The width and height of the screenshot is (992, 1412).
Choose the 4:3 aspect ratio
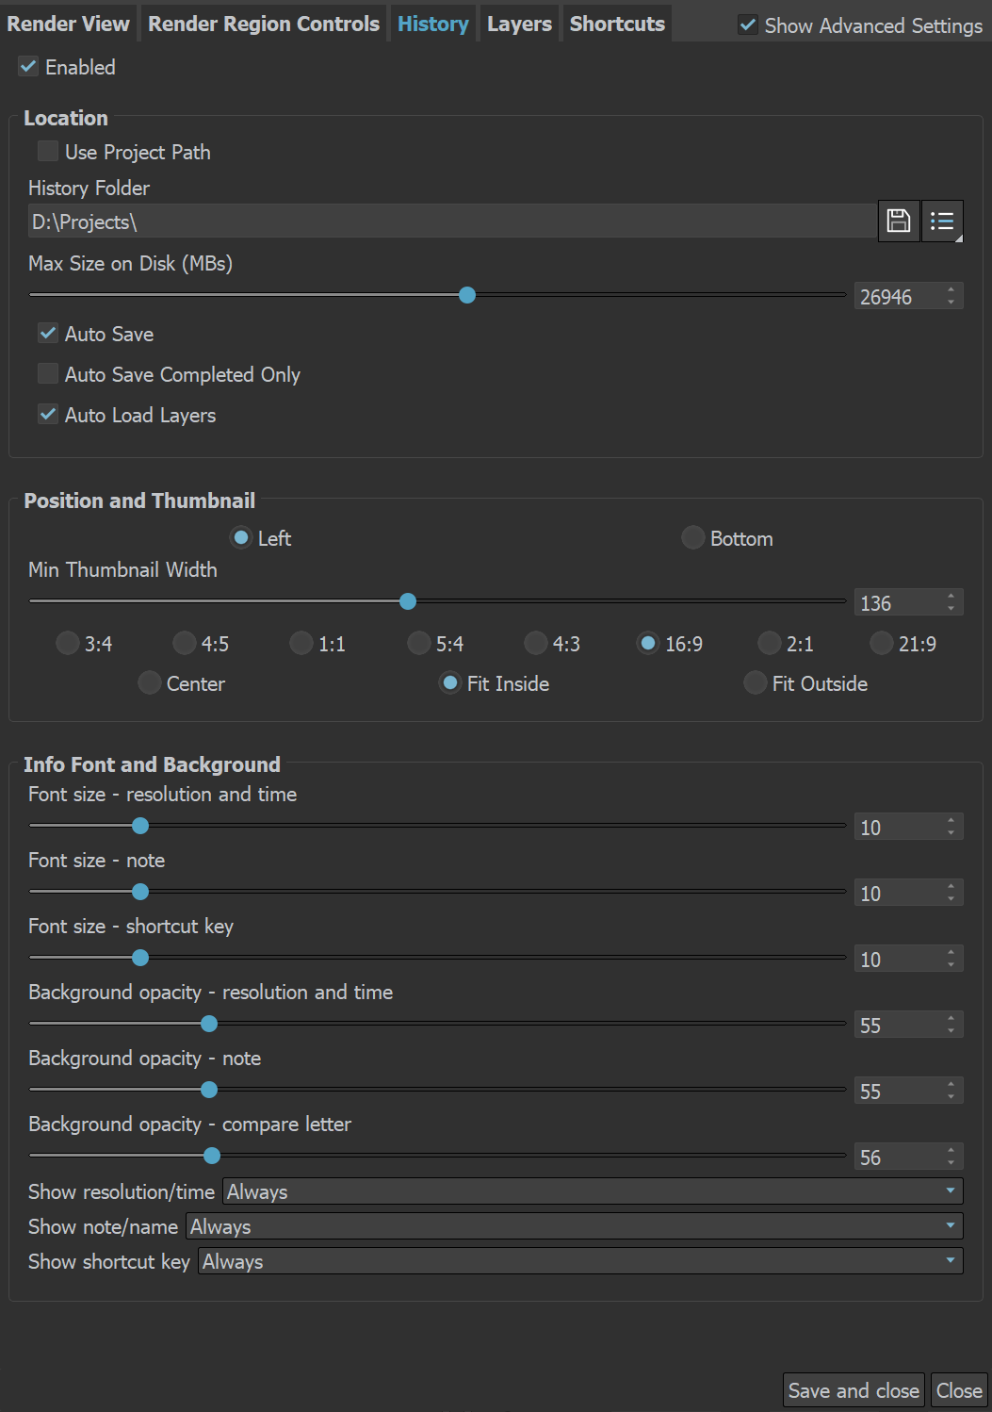pyautogui.click(x=534, y=643)
